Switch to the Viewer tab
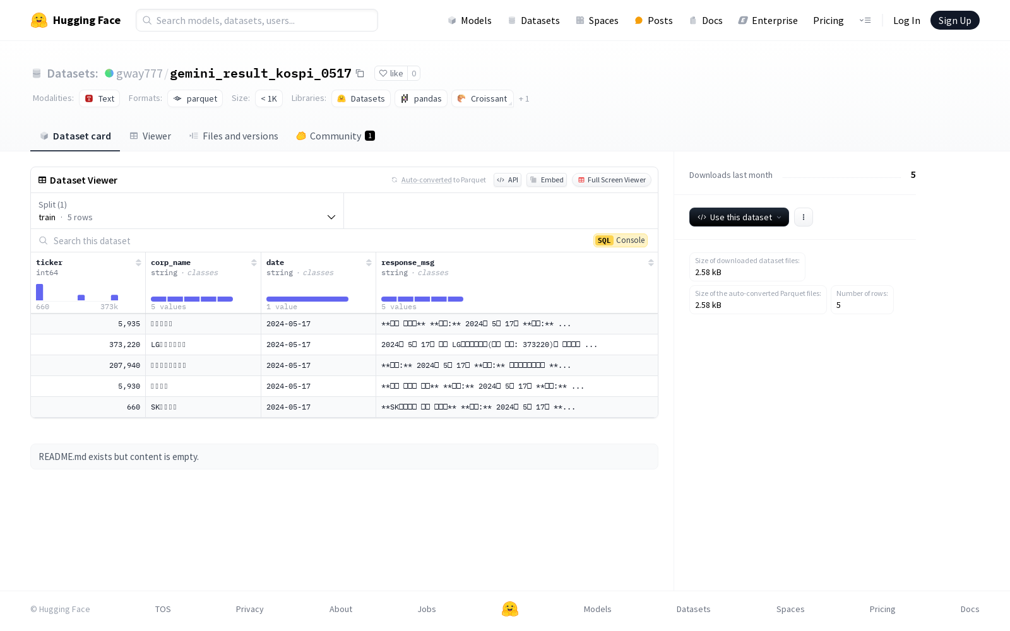The image size is (1010, 631). click(x=150, y=136)
